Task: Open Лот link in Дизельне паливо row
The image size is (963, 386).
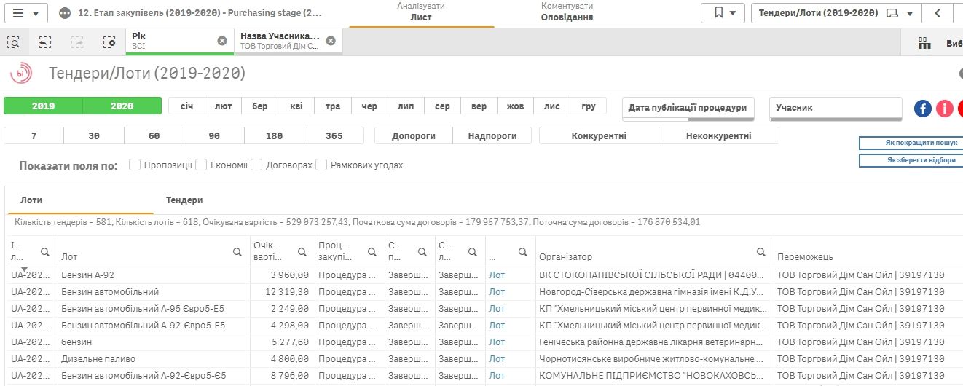Action: [497, 359]
